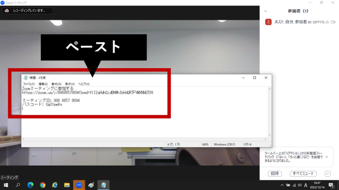Screen dimensions: 339x190
Task: Click the Notepad horizontal scrollbar right arrow
Action: pos(265,139)
